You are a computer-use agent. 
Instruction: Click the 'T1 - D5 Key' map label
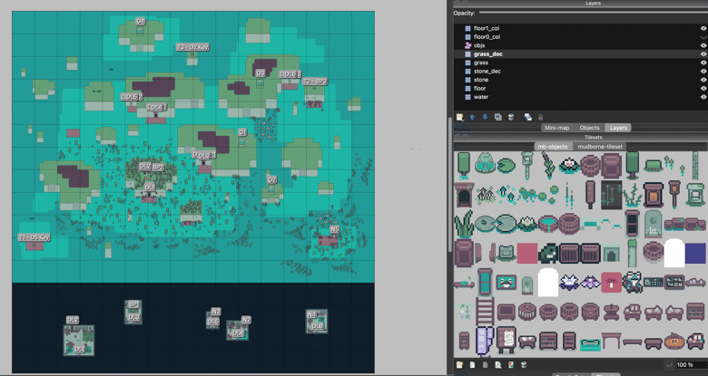coord(34,237)
